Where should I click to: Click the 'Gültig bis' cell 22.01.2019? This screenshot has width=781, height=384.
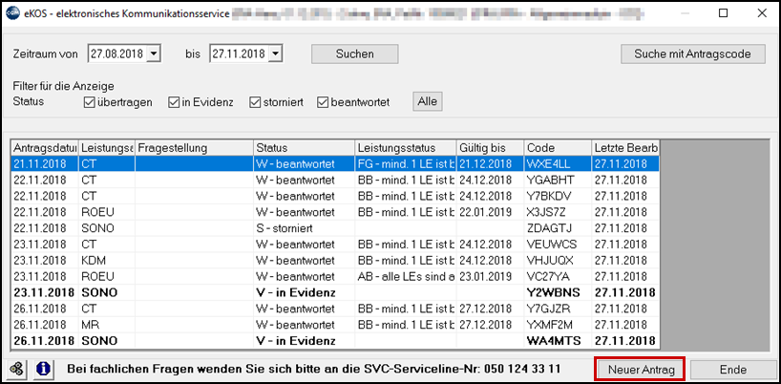tap(491, 212)
